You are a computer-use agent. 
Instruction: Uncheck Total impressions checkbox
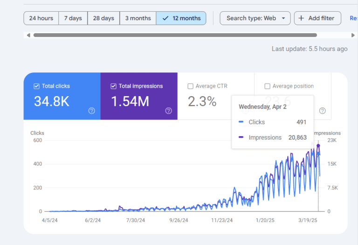coord(114,86)
